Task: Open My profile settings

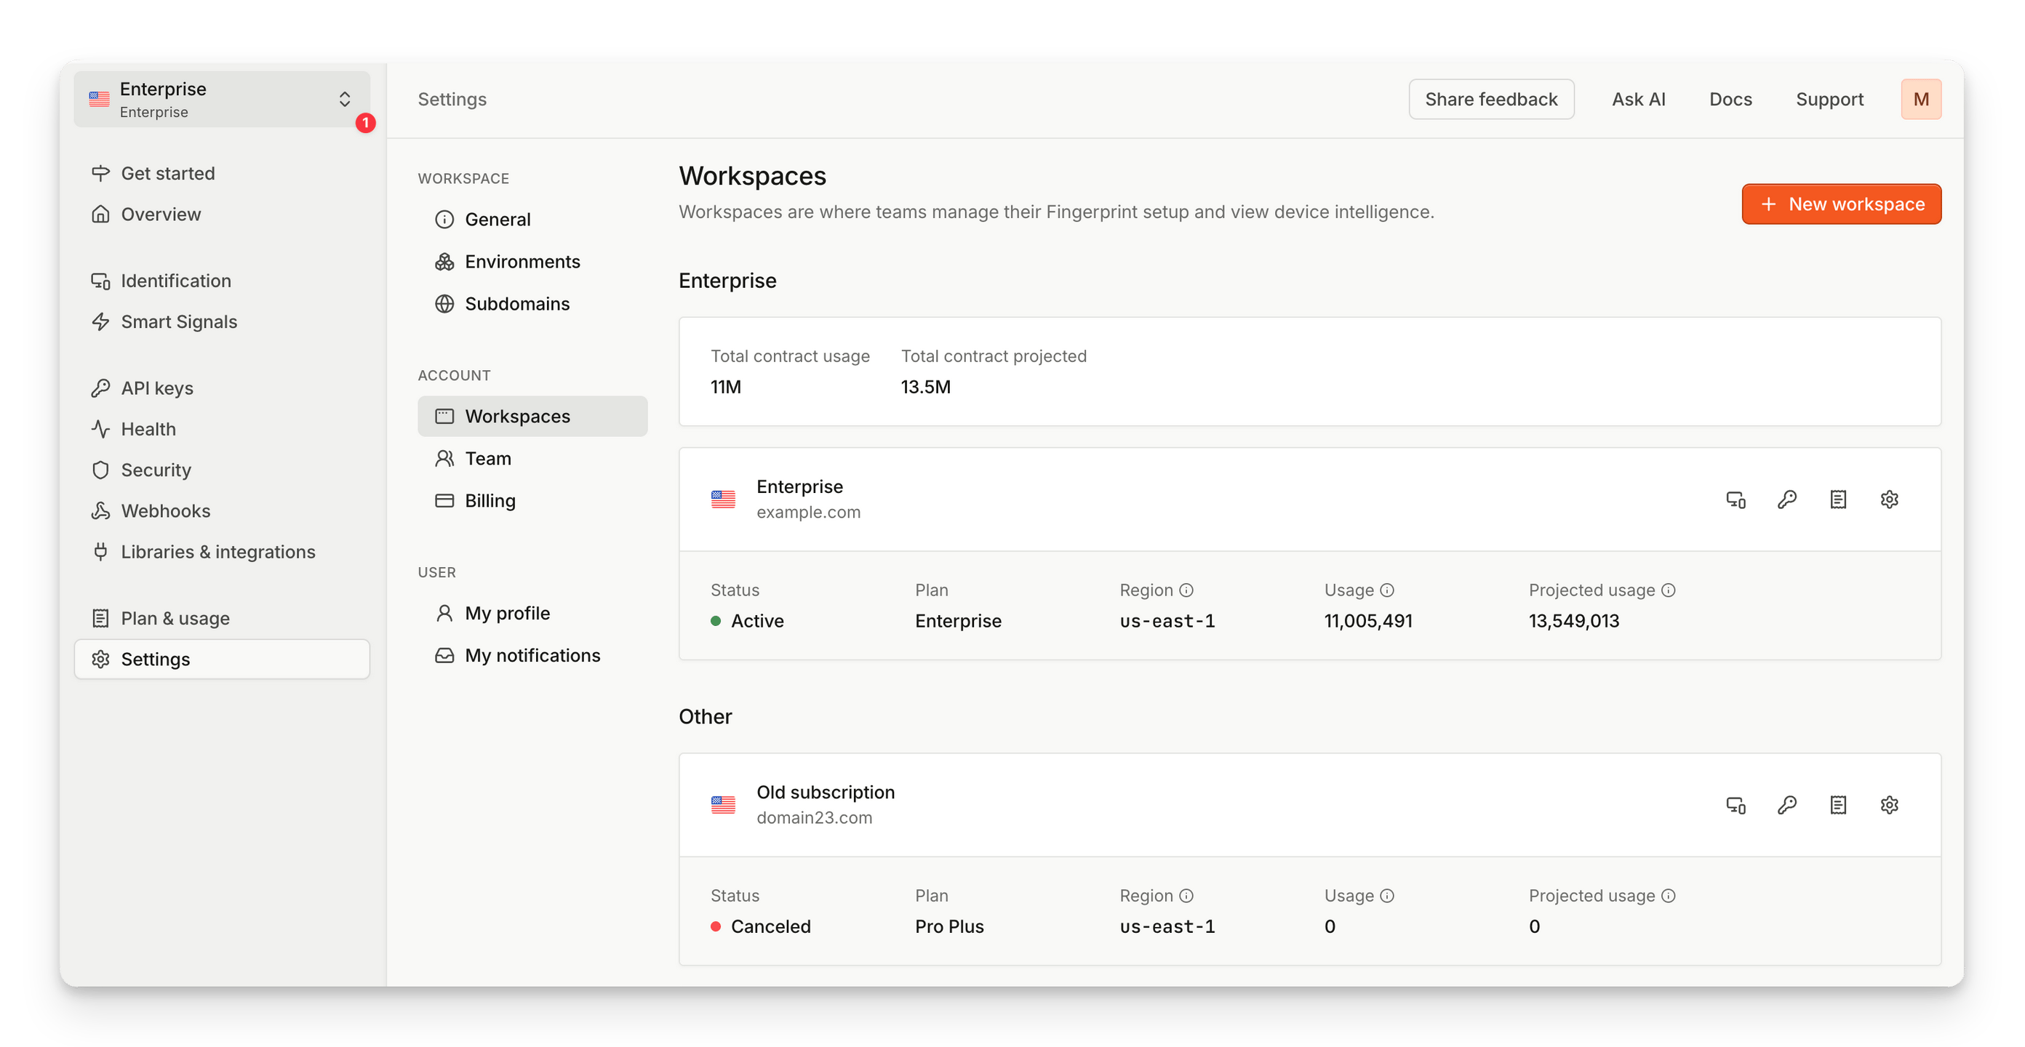Action: (532, 613)
